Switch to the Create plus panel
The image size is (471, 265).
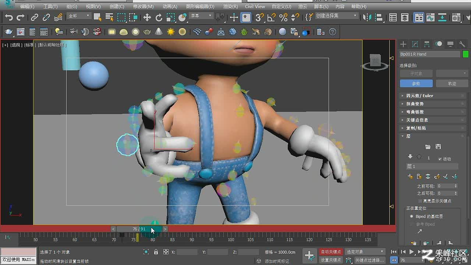click(403, 44)
